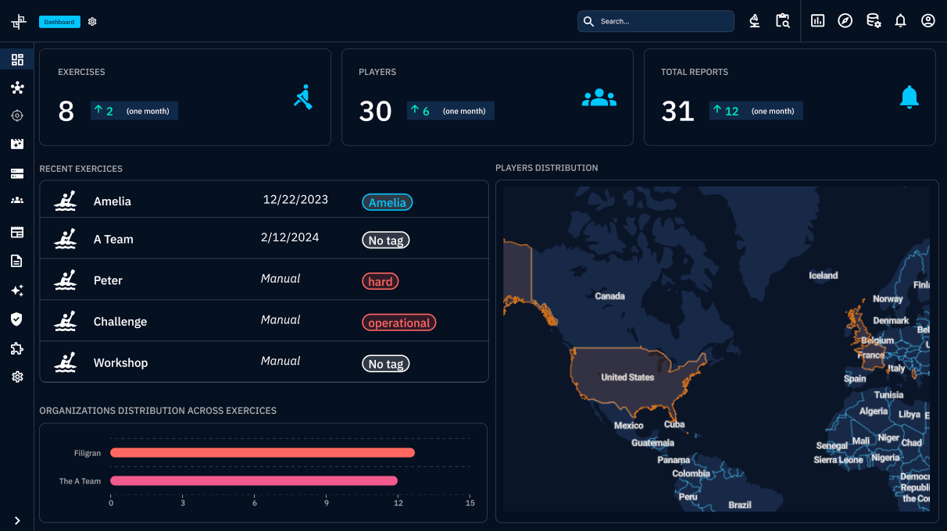Click the red 'operational' tag chip
947x531 pixels.
(398, 323)
